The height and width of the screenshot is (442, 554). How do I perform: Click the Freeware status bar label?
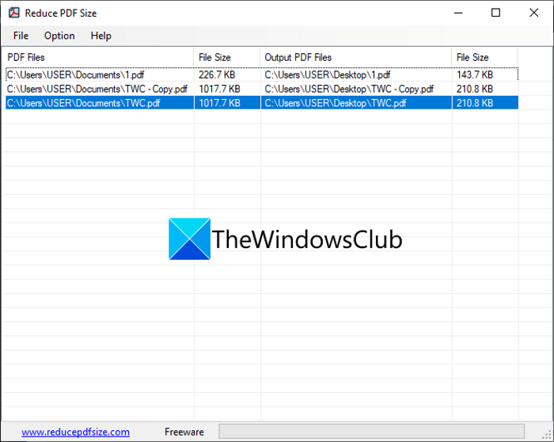click(x=184, y=432)
